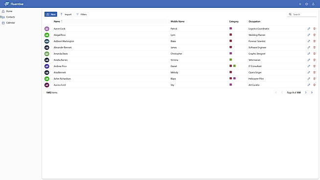Image resolution: width=320 pixels, height=180 pixels.
Task: Edit the Aria Bennett contact
Action: [x=309, y=72]
